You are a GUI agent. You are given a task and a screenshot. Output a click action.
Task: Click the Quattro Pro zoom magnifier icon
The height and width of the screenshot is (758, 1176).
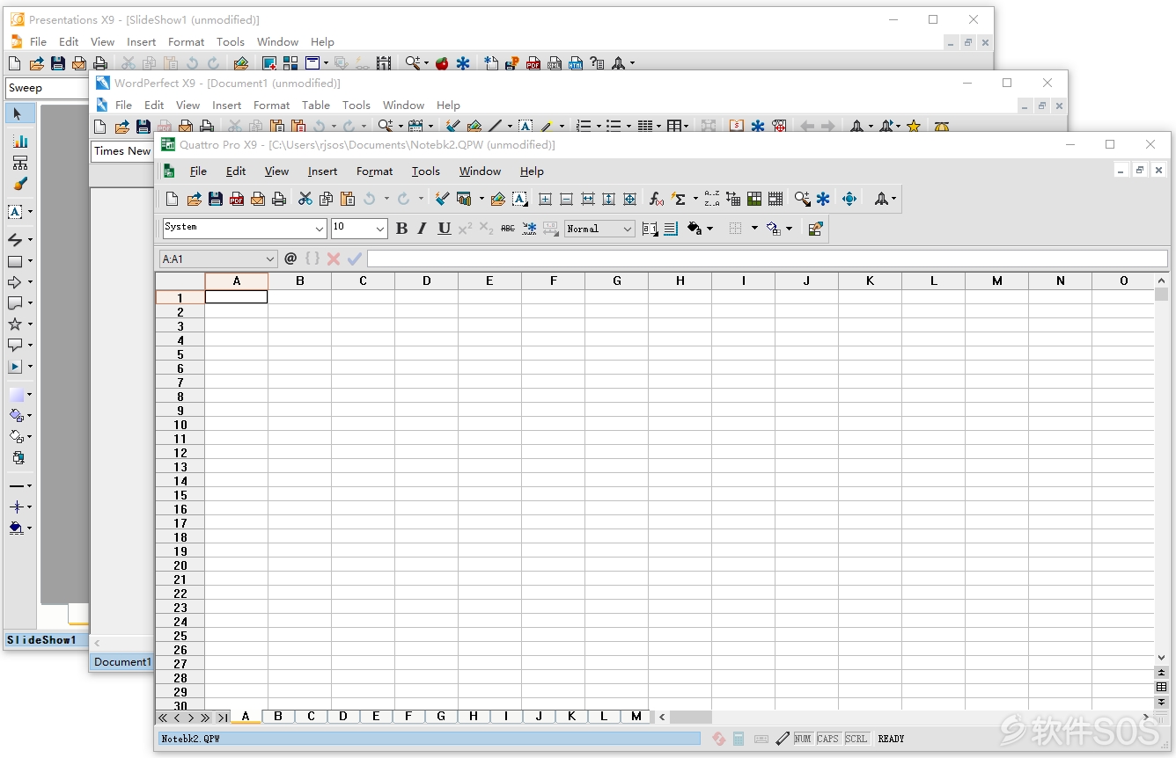(802, 200)
